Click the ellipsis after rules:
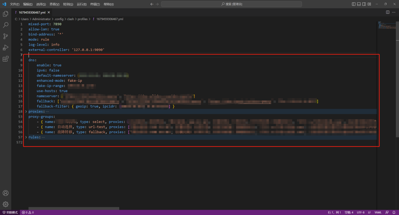399x215 pixels. [x=43, y=137]
